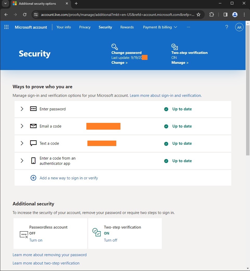Click the envelope icon beside Email a code
Image resolution: width=250 pixels, height=271 pixels.
(33, 126)
